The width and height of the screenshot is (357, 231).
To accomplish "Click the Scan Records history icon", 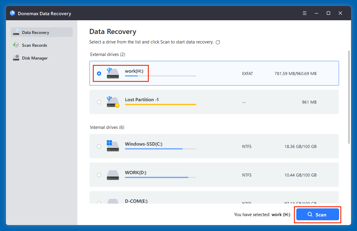I will click(16, 45).
